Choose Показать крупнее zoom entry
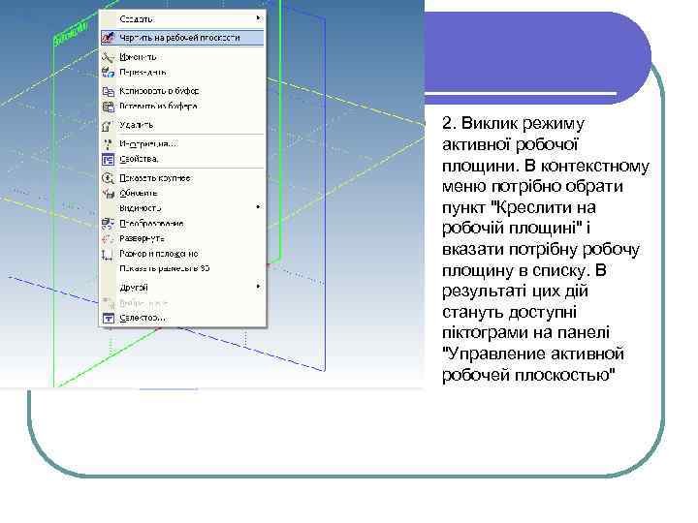 tap(182, 178)
